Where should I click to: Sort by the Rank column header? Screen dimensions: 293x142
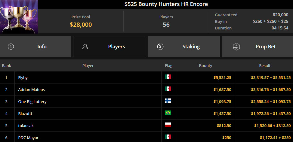(7, 65)
